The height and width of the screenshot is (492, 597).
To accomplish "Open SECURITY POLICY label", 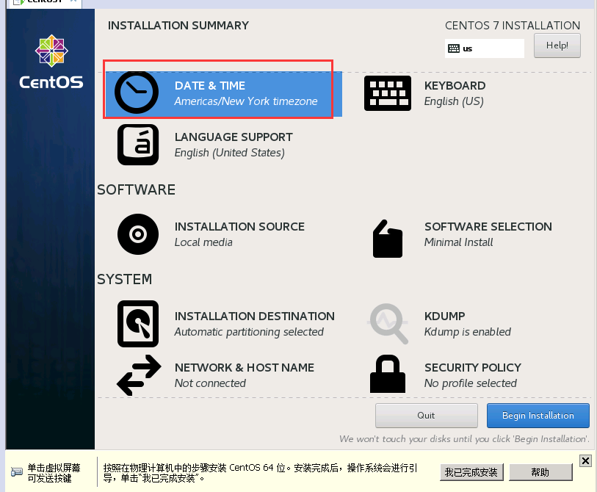I will tap(473, 367).
